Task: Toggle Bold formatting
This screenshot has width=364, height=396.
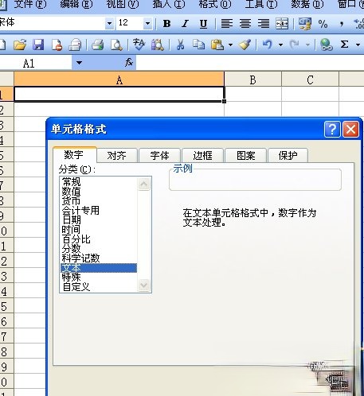Action: click(x=167, y=24)
